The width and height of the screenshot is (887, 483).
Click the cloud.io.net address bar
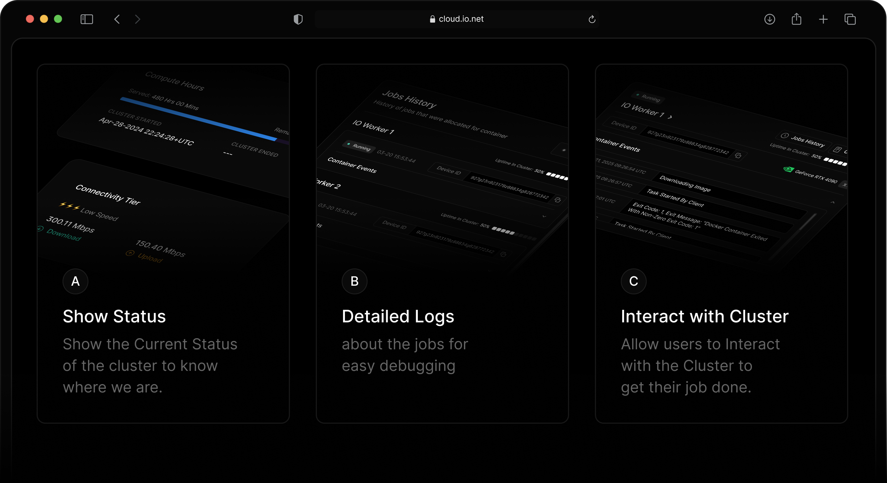pyautogui.click(x=456, y=19)
